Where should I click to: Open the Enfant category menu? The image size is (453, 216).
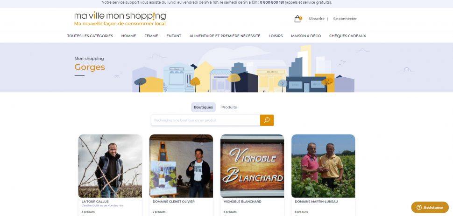pyautogui.click(x=174, y=36)
